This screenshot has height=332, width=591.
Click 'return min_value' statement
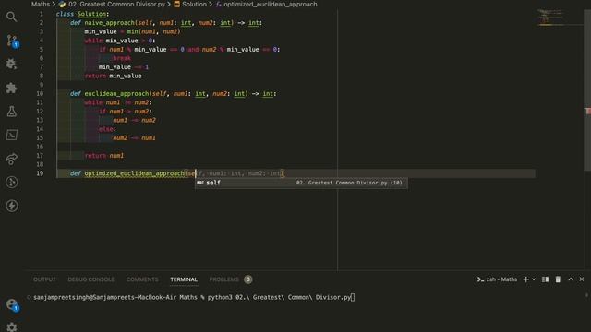(113, 76)
